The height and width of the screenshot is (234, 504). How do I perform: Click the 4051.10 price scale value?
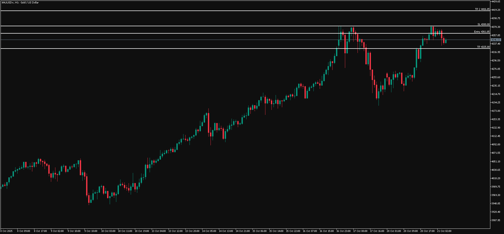coord(496,162)
